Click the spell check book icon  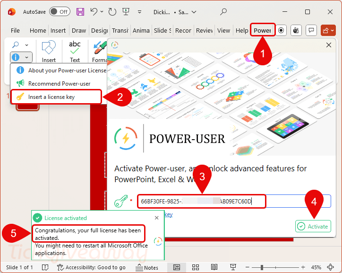pyautogui.click(x=45, y=267)
